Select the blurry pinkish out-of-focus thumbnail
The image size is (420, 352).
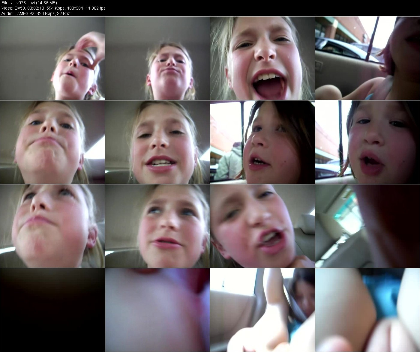click(157, 310)
